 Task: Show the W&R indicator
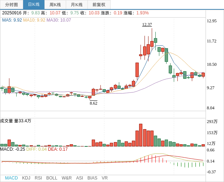(66, 178)
